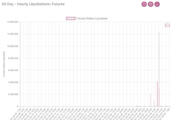Open the info exclamation icon button
The width and height of the screenshot is (174, 120).
[144, 4]
